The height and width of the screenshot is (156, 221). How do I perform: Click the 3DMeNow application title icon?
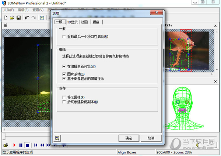[4, 3]
